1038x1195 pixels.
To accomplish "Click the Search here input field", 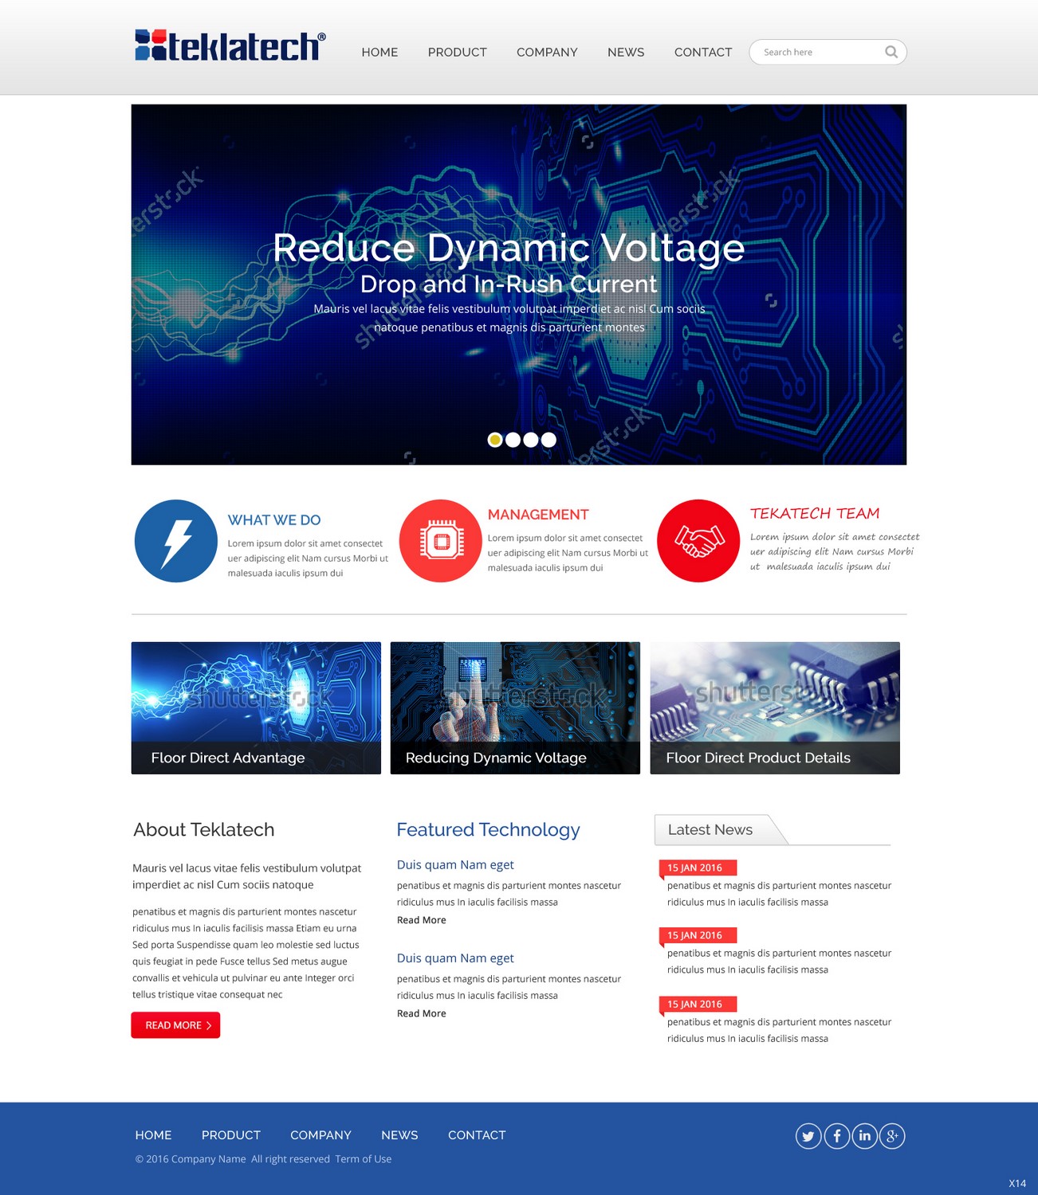I will [828, 52].
